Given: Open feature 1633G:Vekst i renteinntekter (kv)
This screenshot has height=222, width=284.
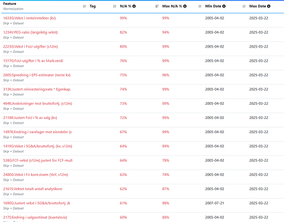Looking at the screenshot, I should [29, 18].
